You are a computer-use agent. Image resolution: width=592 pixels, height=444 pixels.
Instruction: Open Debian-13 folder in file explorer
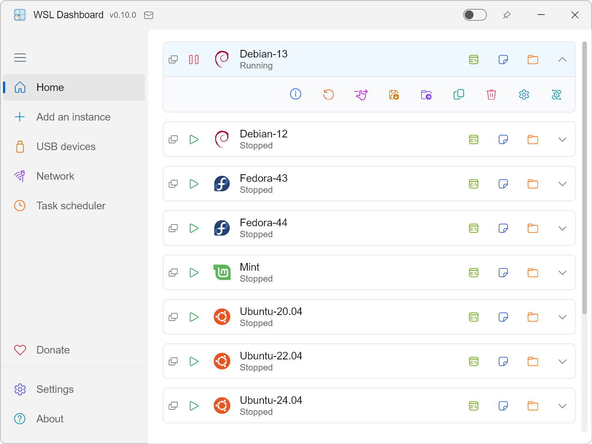pyautogui.click(x=533, y=60)
